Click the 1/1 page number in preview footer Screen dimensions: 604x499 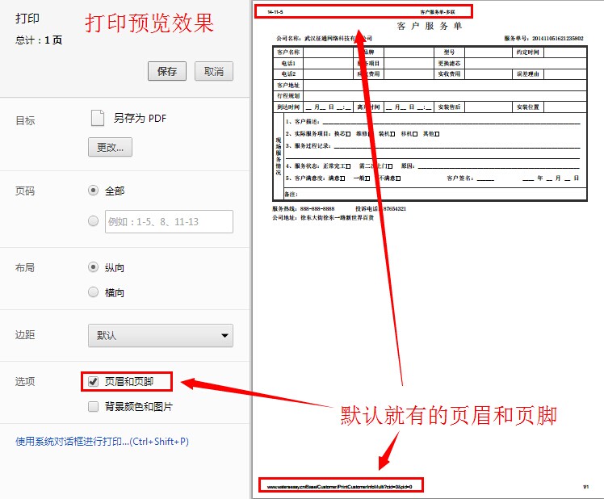coord(585,487)
